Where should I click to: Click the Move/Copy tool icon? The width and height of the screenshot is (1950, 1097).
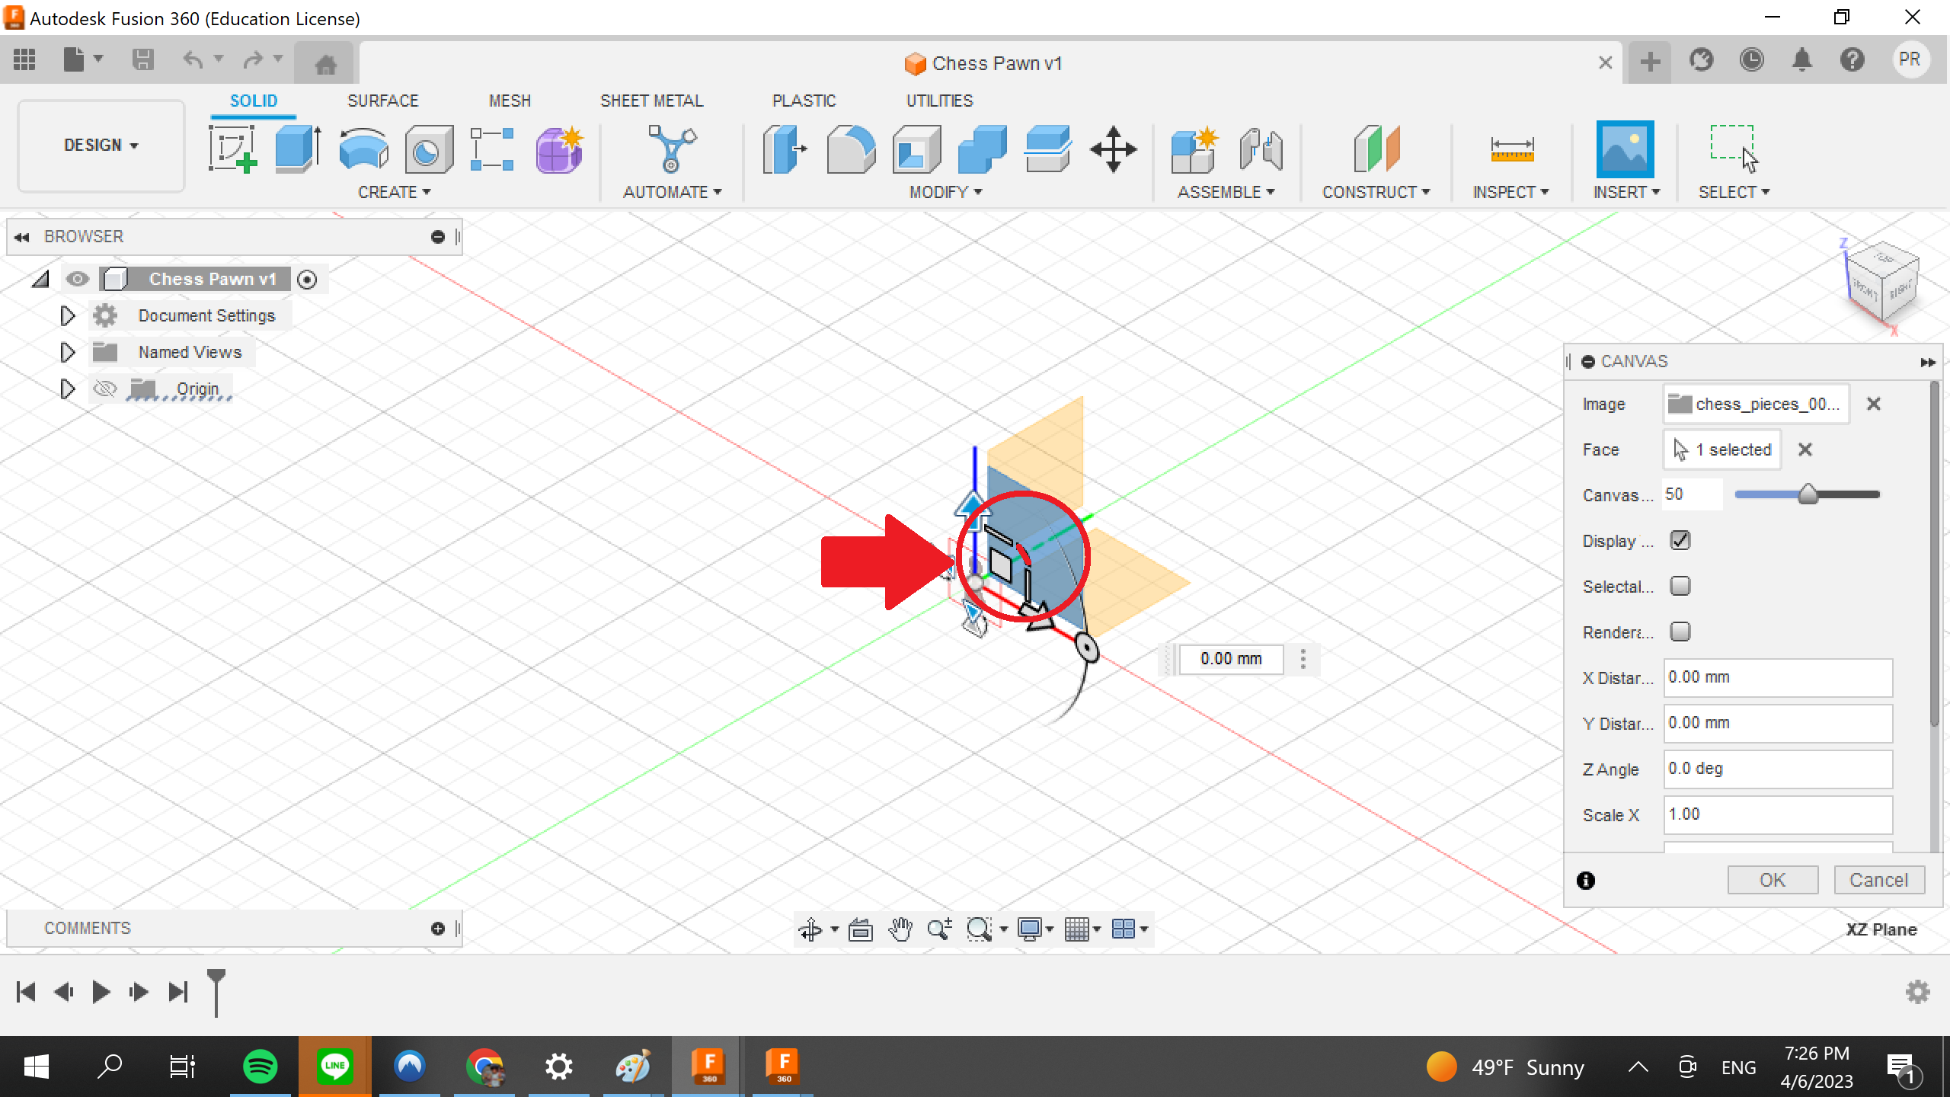click(1114, 149)
